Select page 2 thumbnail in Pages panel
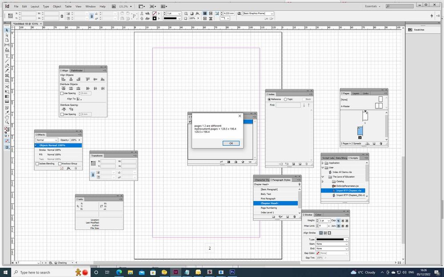444x277 pixels. point(360,131)
